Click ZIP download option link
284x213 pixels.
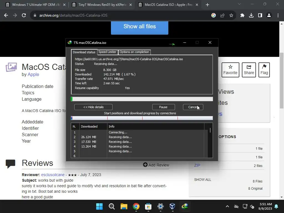point(197,165)
